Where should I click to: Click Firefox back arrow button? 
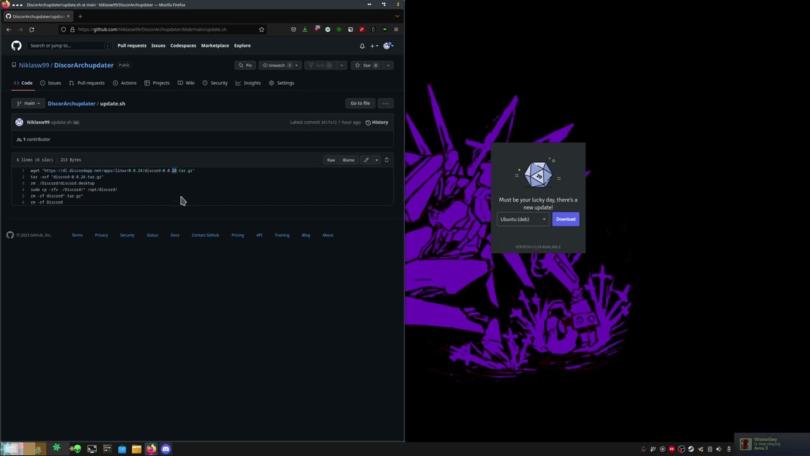pyautogui.click(x=9, y=29)
